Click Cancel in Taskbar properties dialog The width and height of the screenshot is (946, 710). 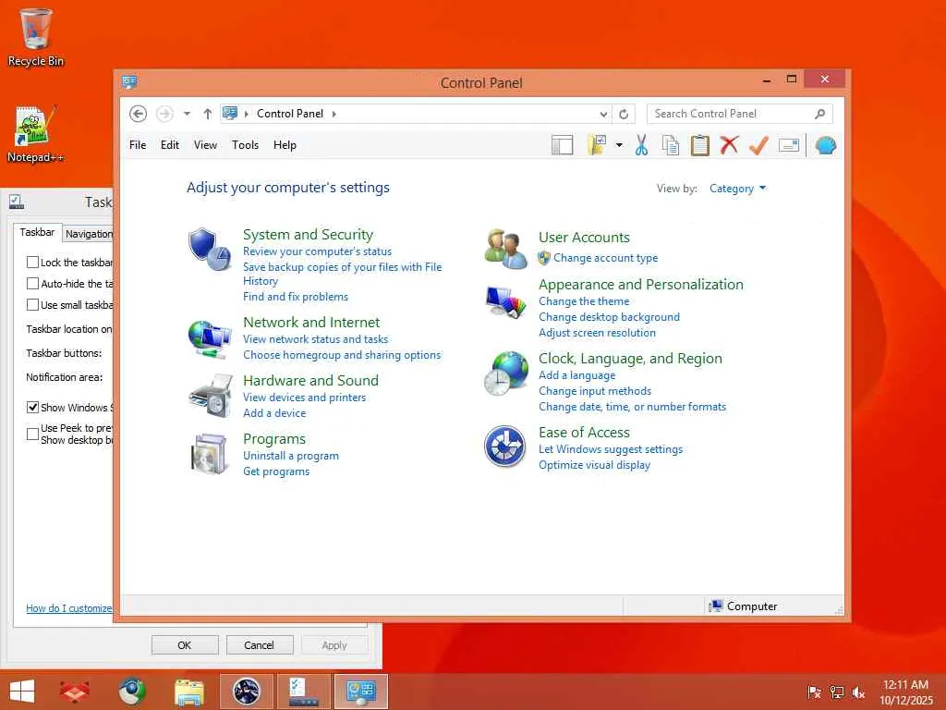coord(260,644)
